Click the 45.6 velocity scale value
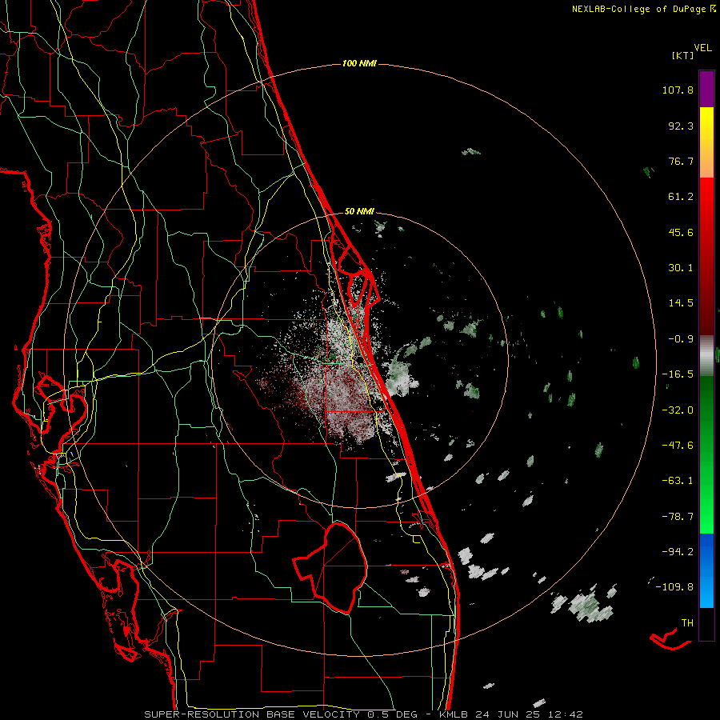Screen dimensions: 720x720 pyautogui.click(x=681, y=232)
